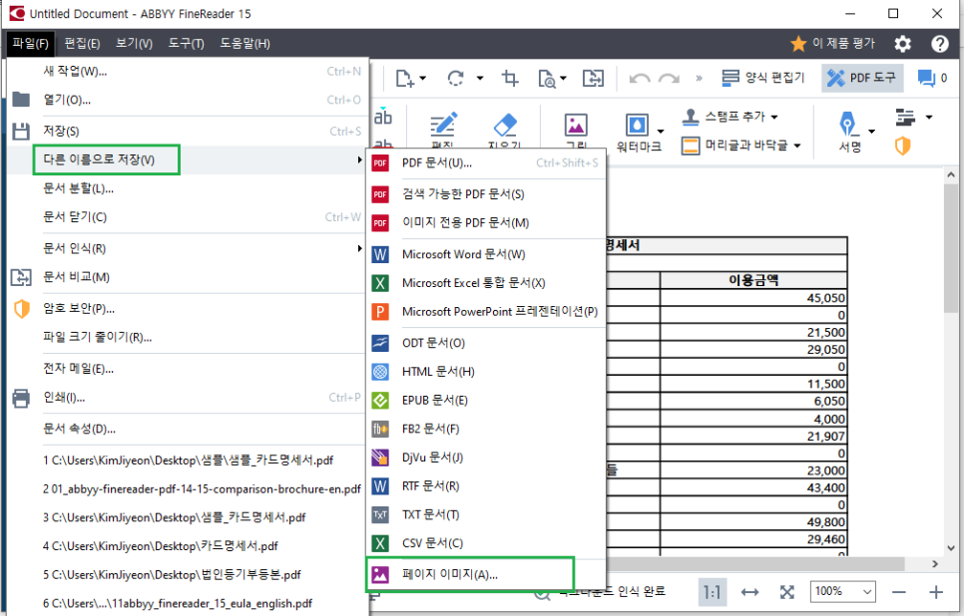Click the fit-to-width arrow icon

pyautogui.click(x=749, y=592)
